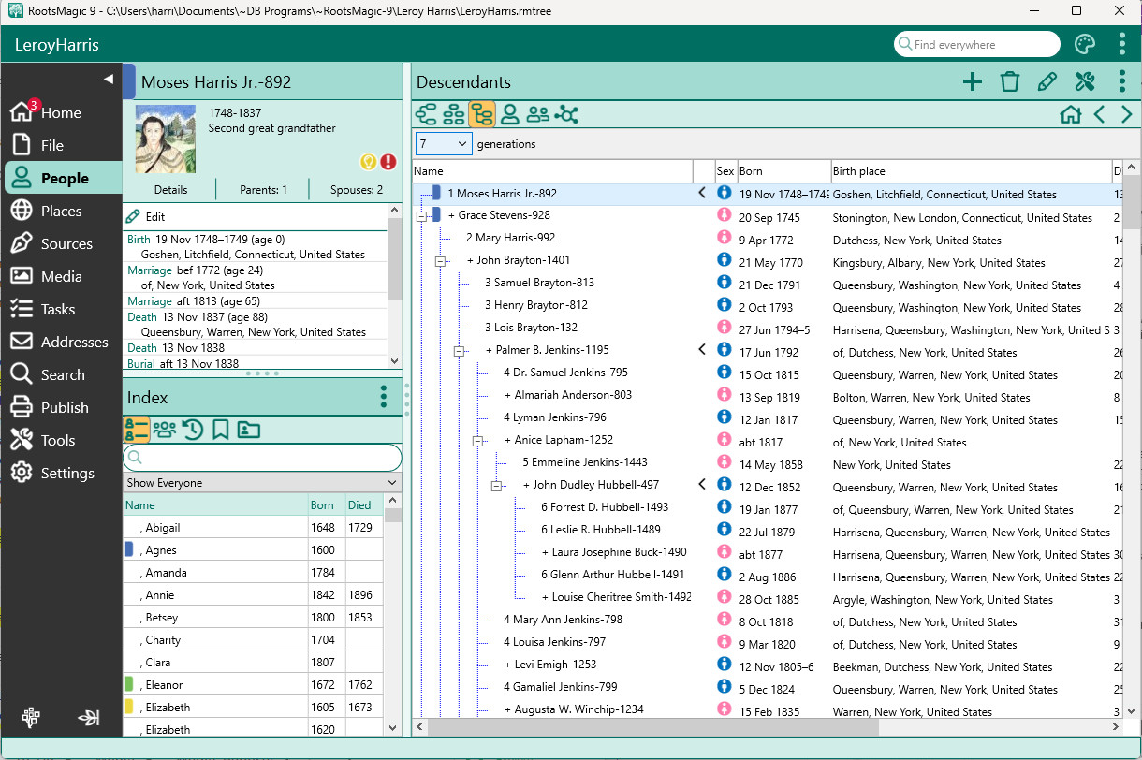Collapse the Anice Lapham-1252 tree node
This screenshot has width=1142, height=760.
coord(477,440)
